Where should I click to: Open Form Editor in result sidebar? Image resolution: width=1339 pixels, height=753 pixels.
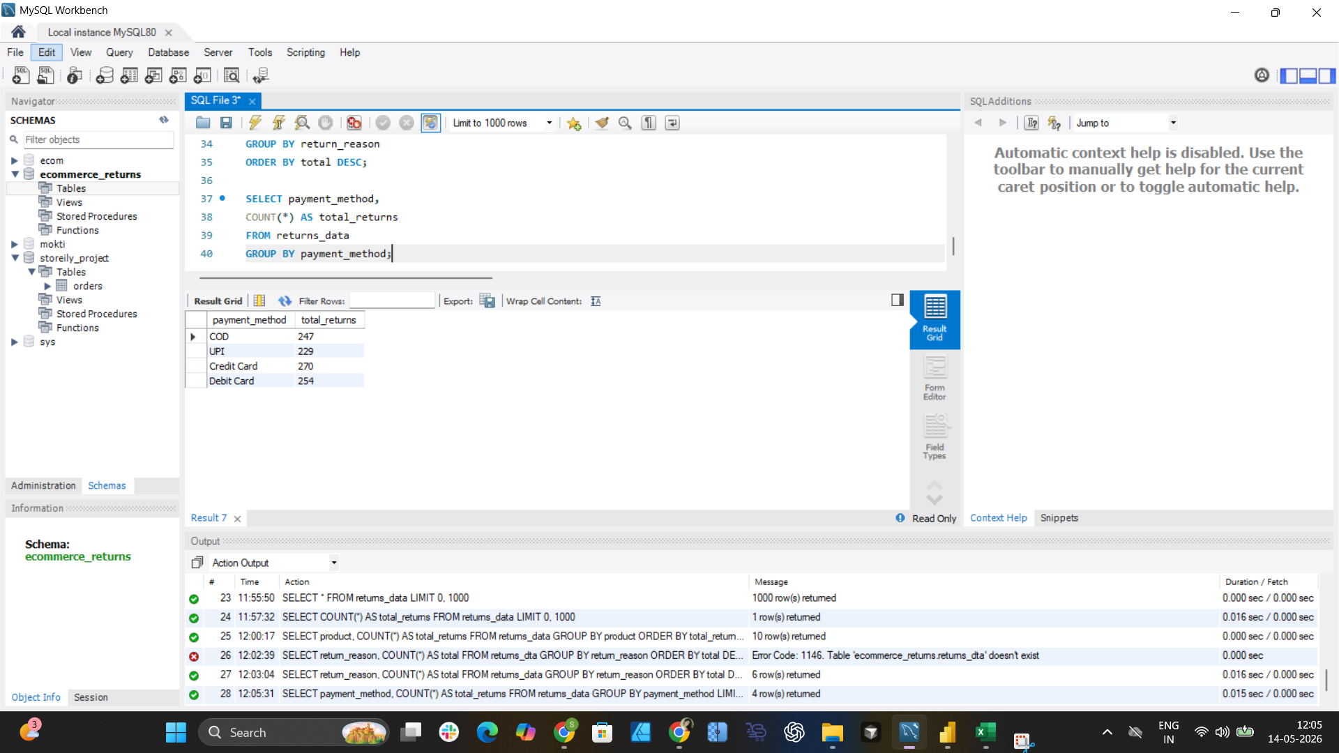pyautogui.click(x=935, y=378)
